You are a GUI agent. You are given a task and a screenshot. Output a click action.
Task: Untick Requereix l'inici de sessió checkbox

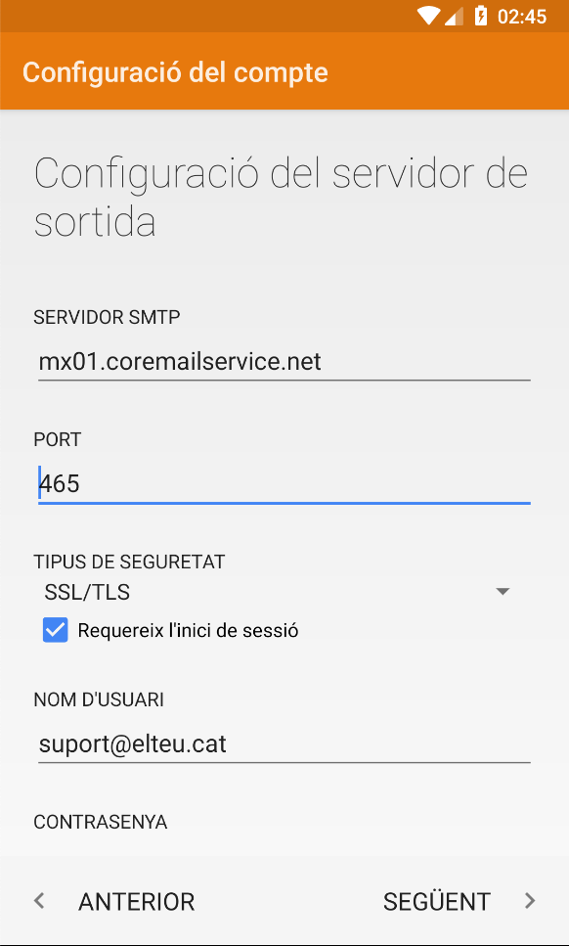[x=56, y=630]
